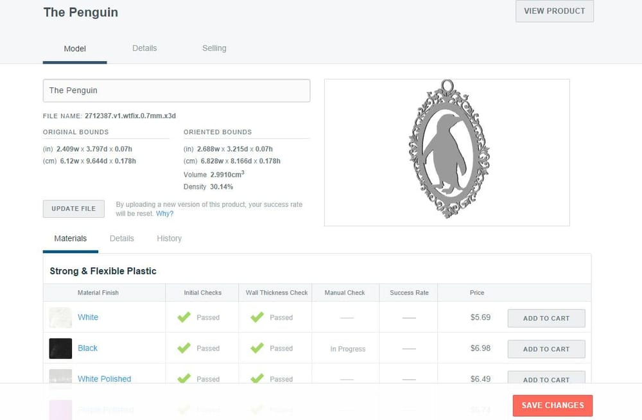
Task: Open the Why? link
Action: 164,213
